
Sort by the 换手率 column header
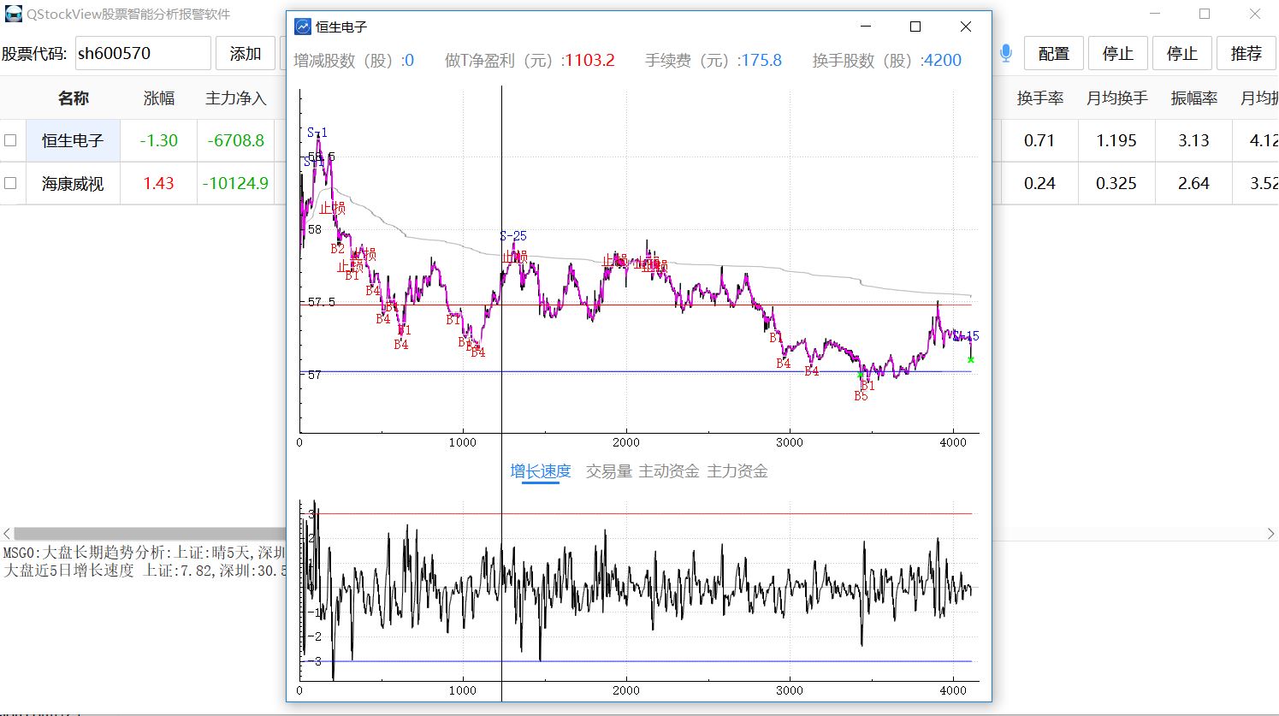[x=1039, y=98]
